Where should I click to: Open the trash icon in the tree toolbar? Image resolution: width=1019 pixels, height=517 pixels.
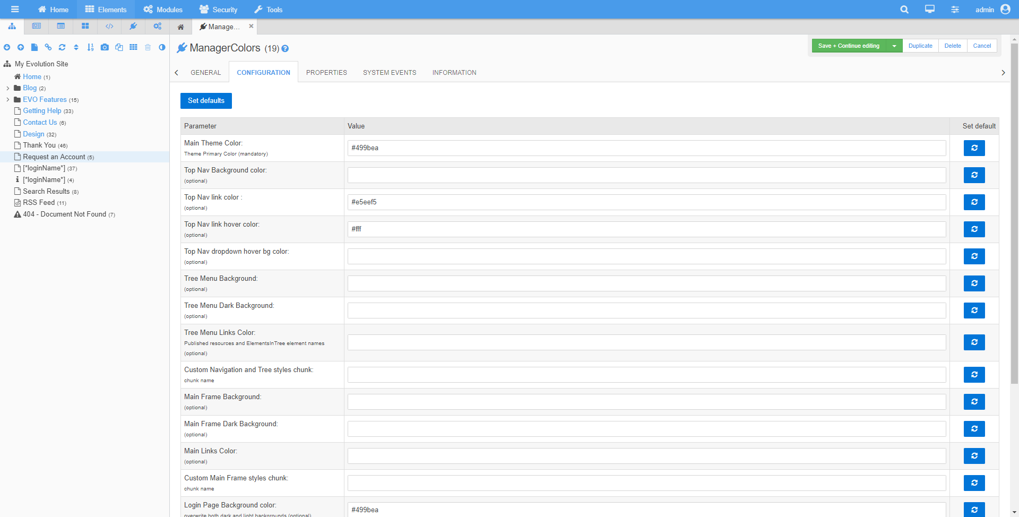click(x=148, y=47)
